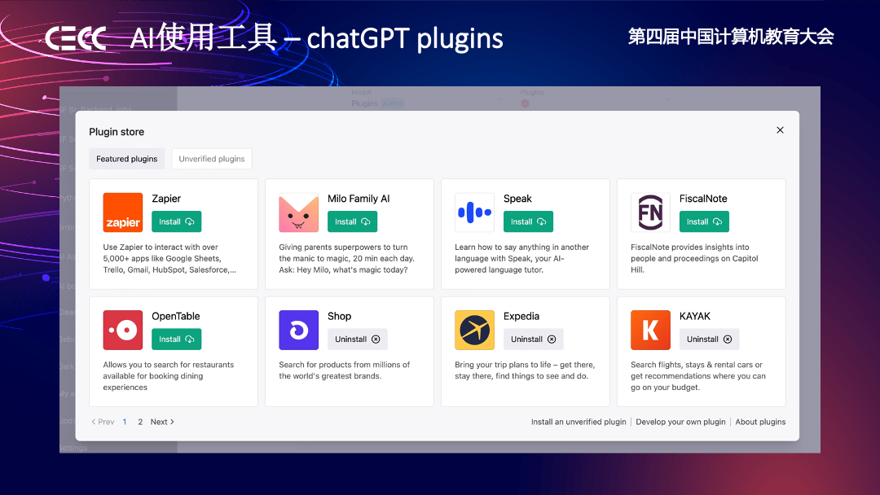This screenshot has width=880, height=495.
Task: Click the Speak plugin logo
Action: click(x=474, y=212)
